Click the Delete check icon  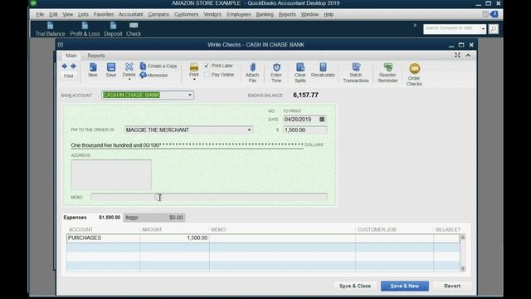(x=129, y=66)
